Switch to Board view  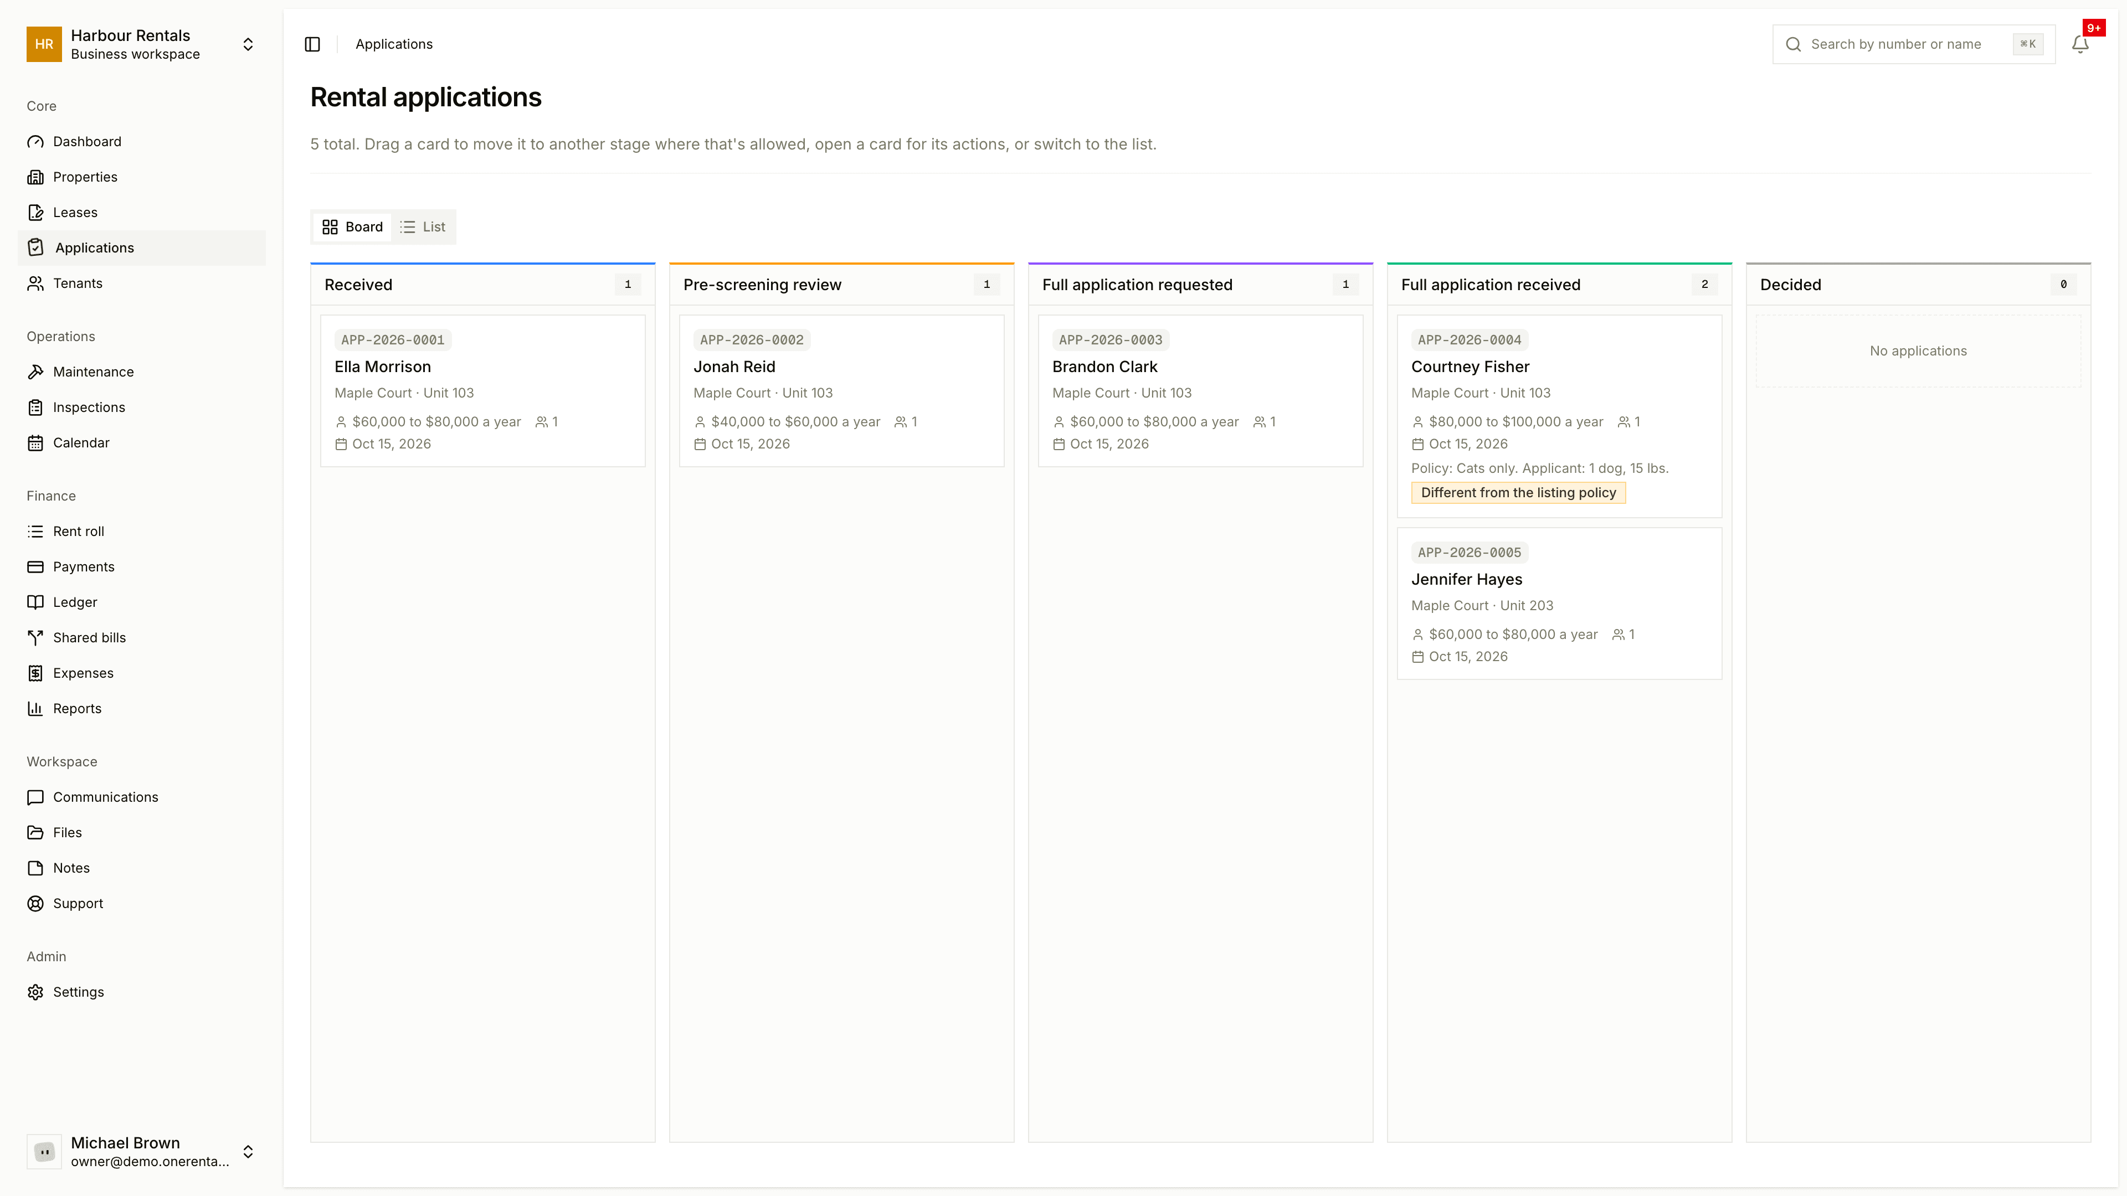(353, 227)
